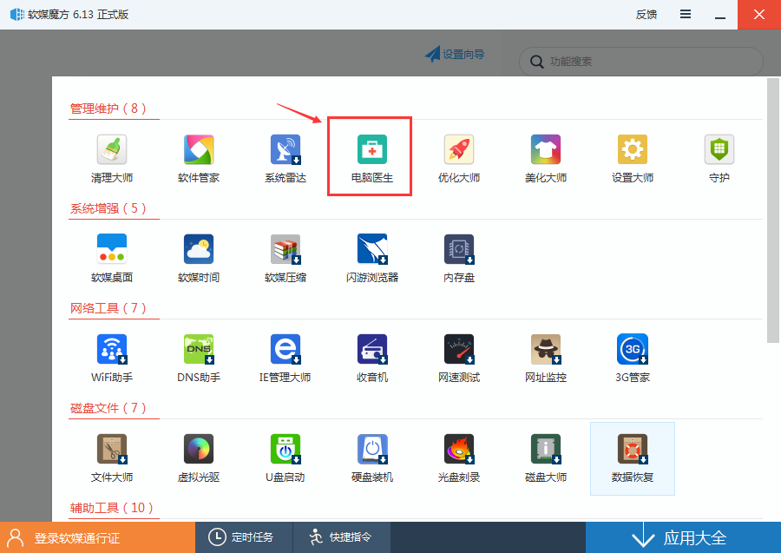Click 登录软媒通行证 login button

[97, 537]
